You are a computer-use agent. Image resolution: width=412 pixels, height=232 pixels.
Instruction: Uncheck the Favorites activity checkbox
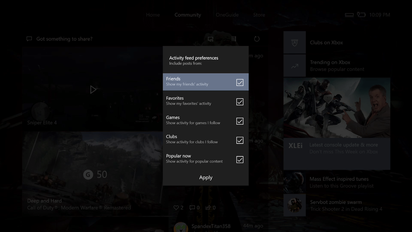coord(240,102)
